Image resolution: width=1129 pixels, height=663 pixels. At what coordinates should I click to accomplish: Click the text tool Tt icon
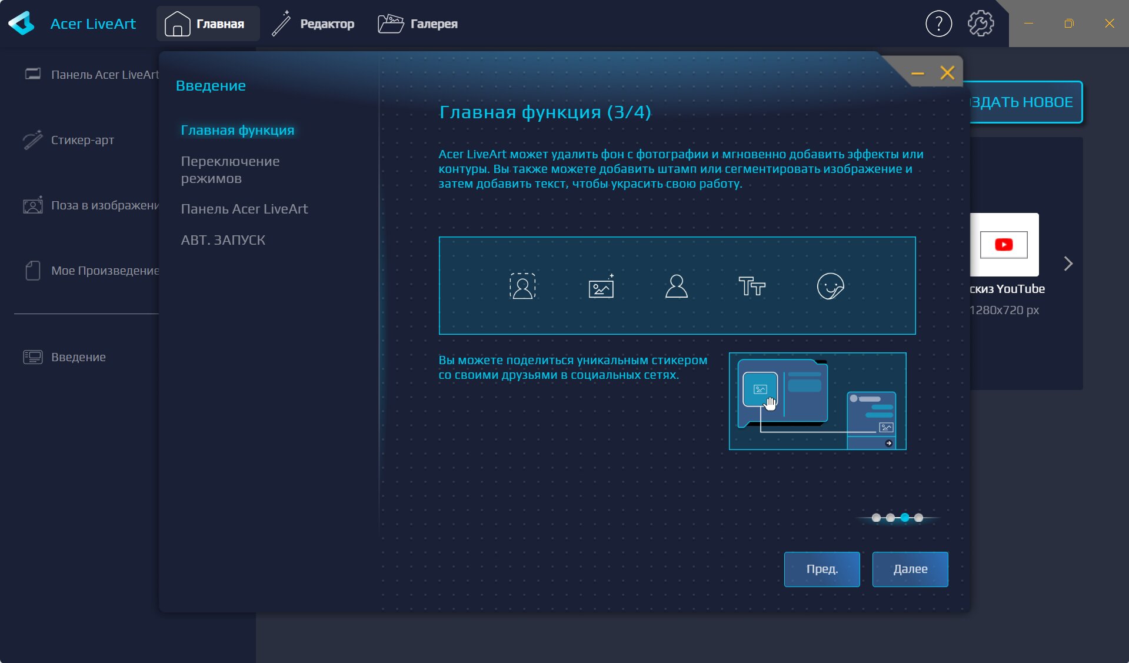[x=751, y=286]
